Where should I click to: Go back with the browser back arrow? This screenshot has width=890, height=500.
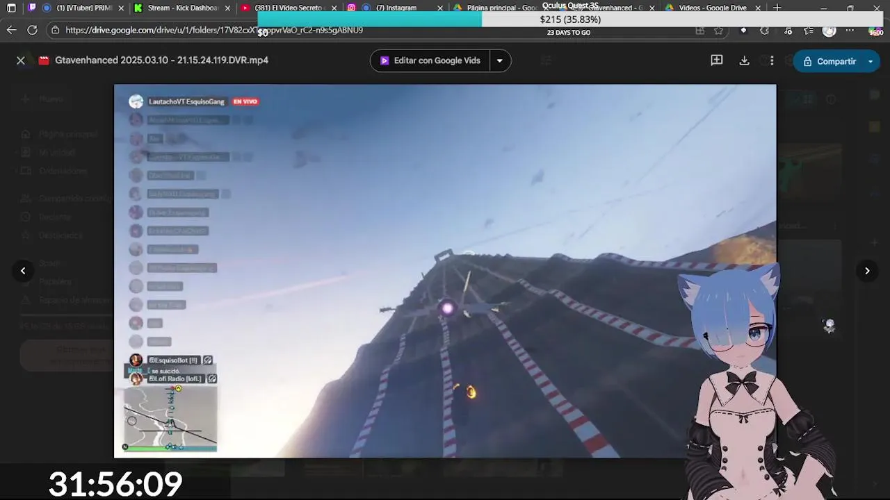click(11, 30)
